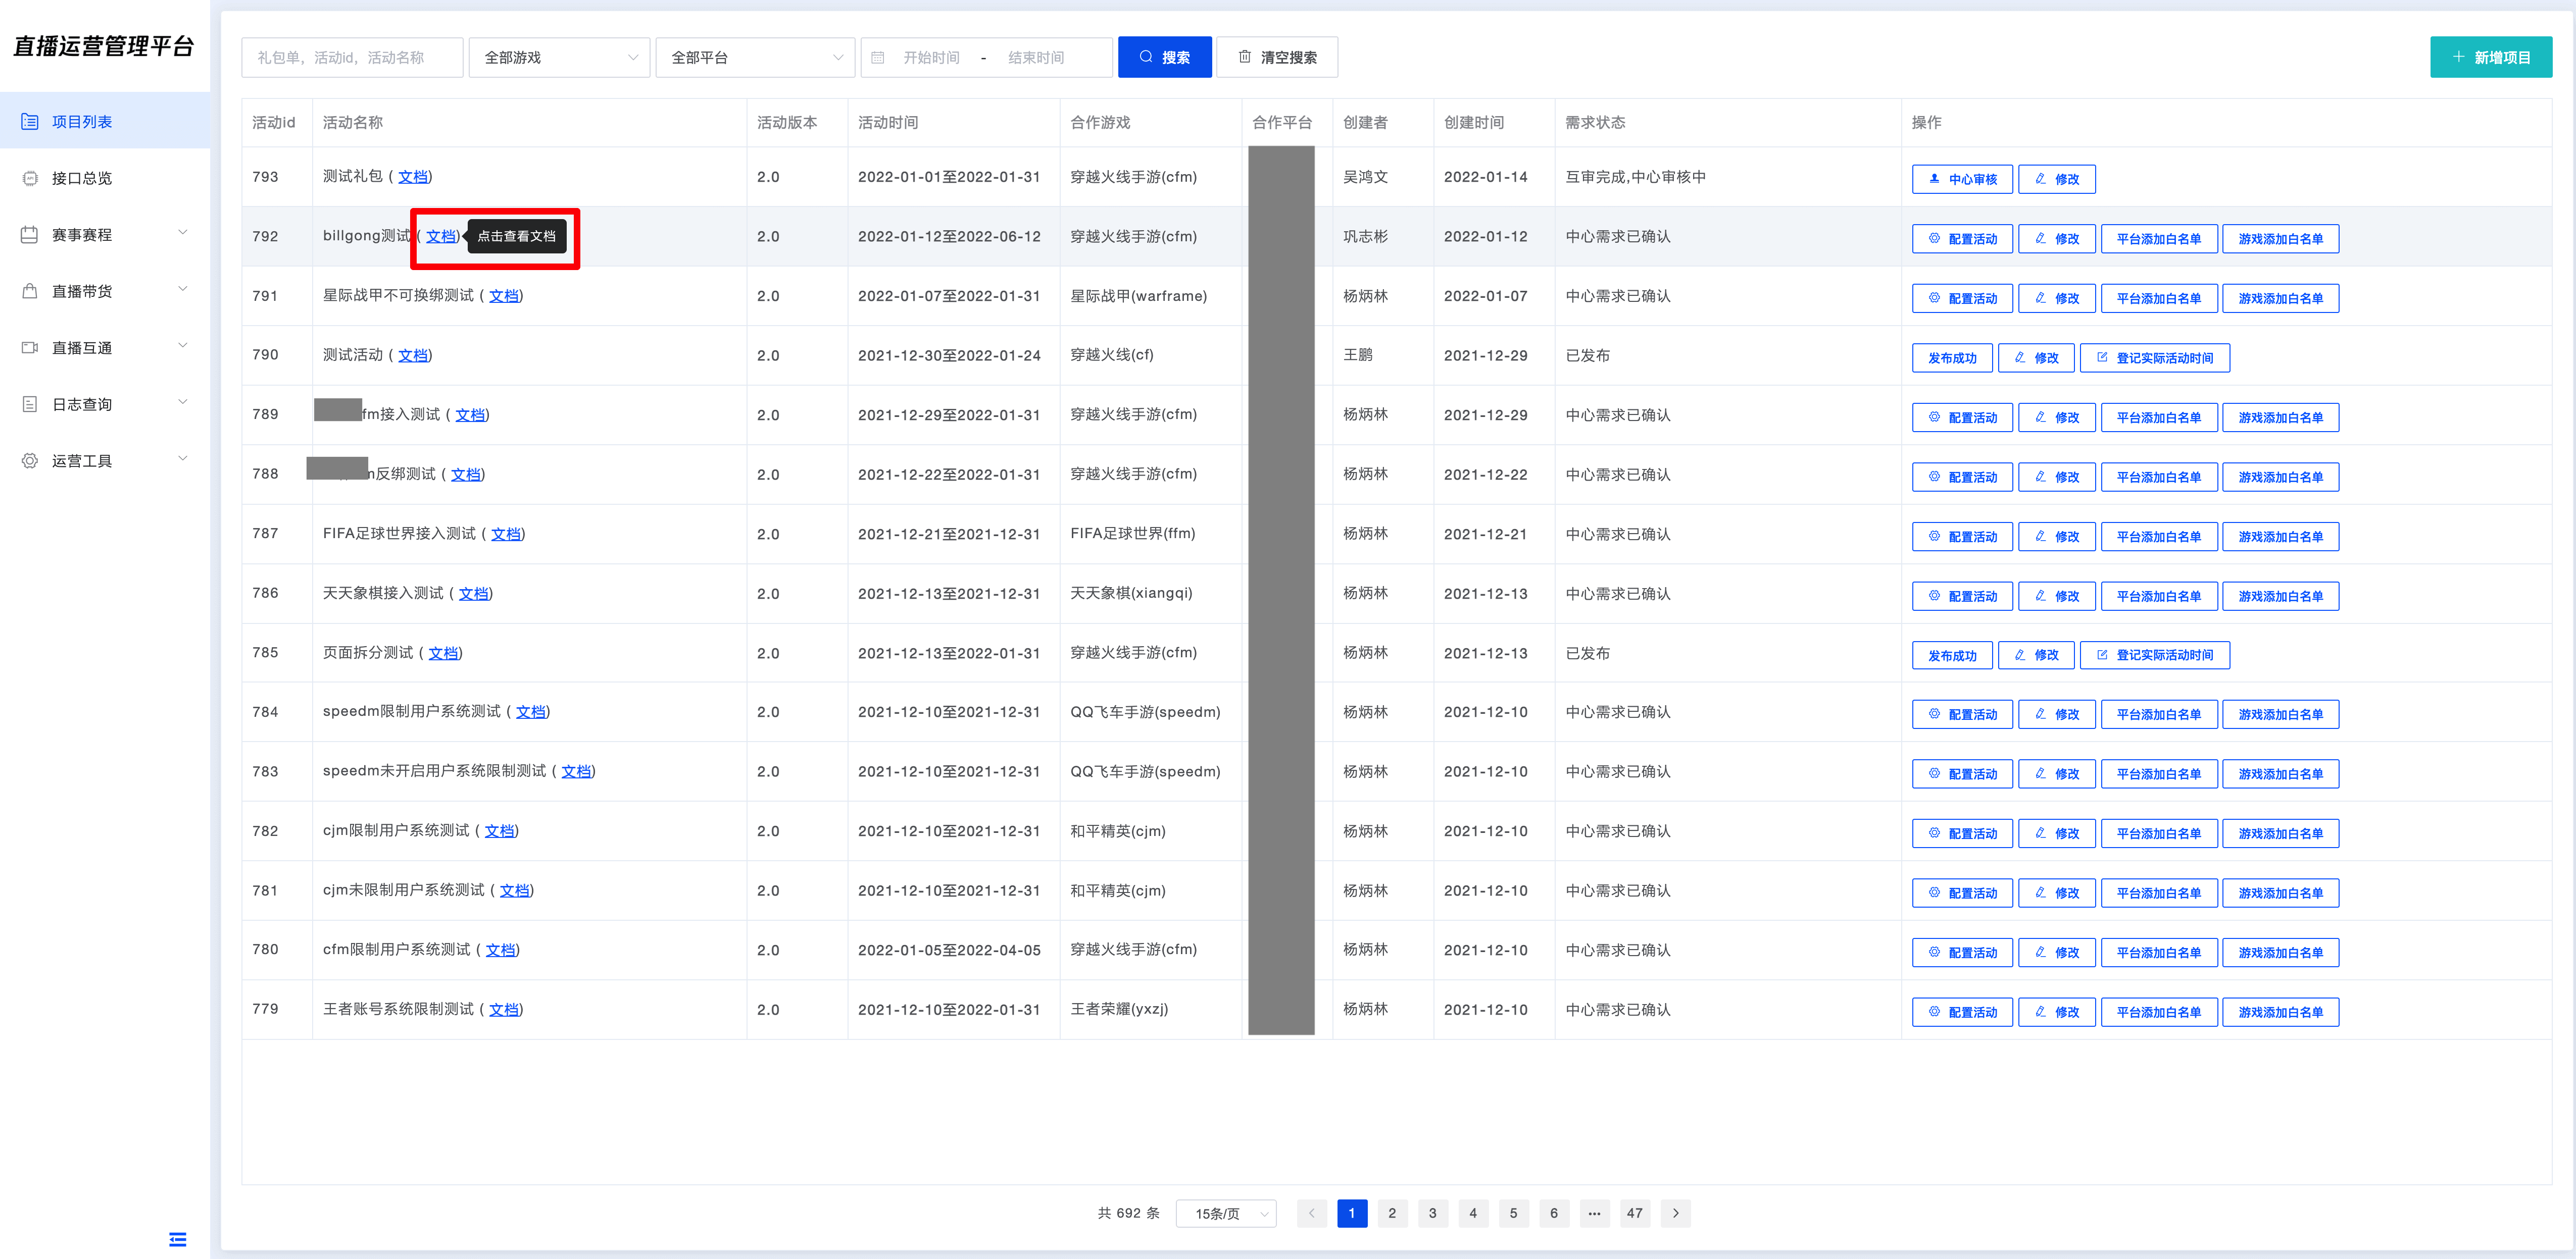
Task: Collapse the sidebar with the fold icon
Action: (178, 1239)
